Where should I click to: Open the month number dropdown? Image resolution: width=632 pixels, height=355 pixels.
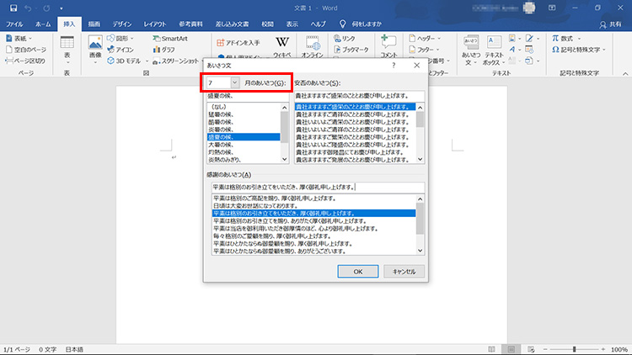click(x=234, y=83)
